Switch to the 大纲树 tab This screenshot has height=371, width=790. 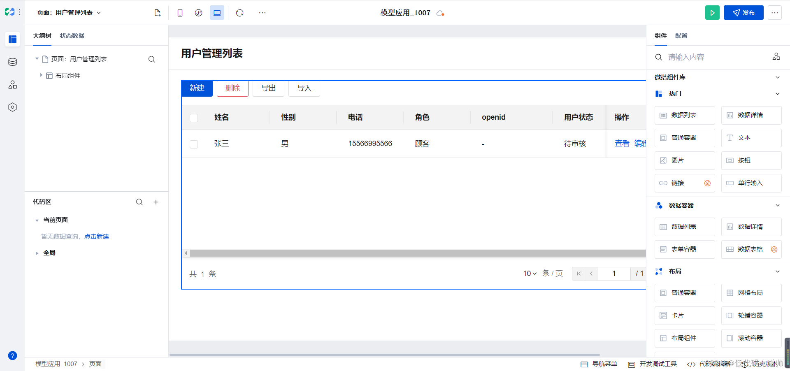(x=42, y=36)
